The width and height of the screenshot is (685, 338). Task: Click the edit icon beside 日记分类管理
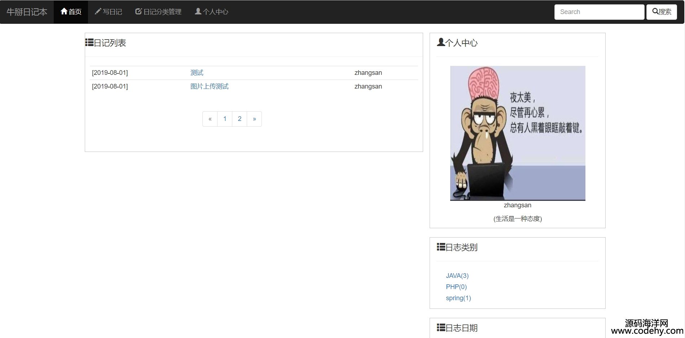[139, 12]
